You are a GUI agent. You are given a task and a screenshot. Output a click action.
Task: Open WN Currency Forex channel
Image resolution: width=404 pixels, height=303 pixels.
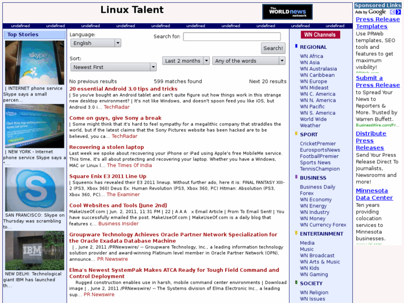point(323,225)
